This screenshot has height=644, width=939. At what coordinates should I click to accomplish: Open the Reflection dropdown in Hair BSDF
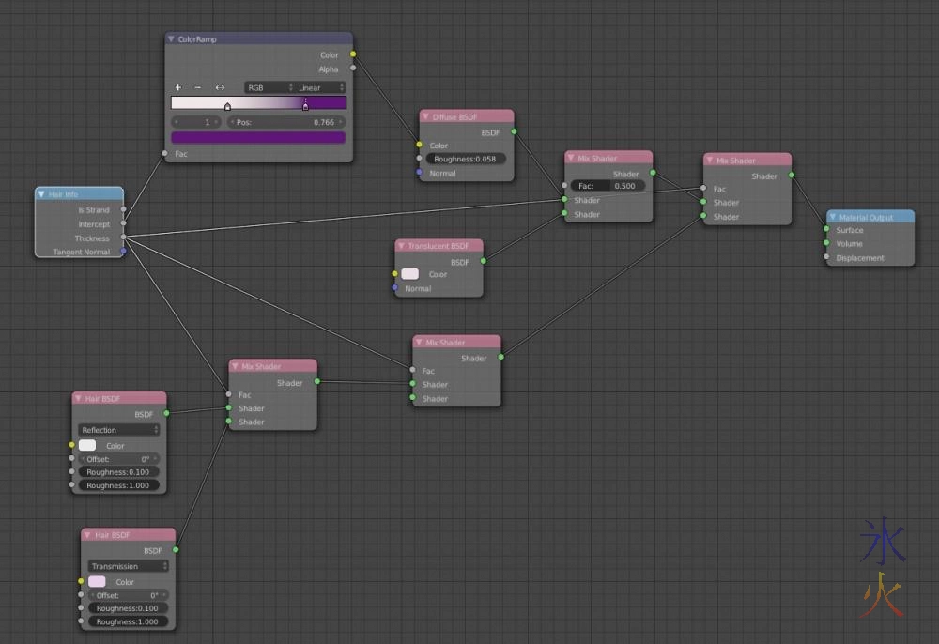[119, 430]
